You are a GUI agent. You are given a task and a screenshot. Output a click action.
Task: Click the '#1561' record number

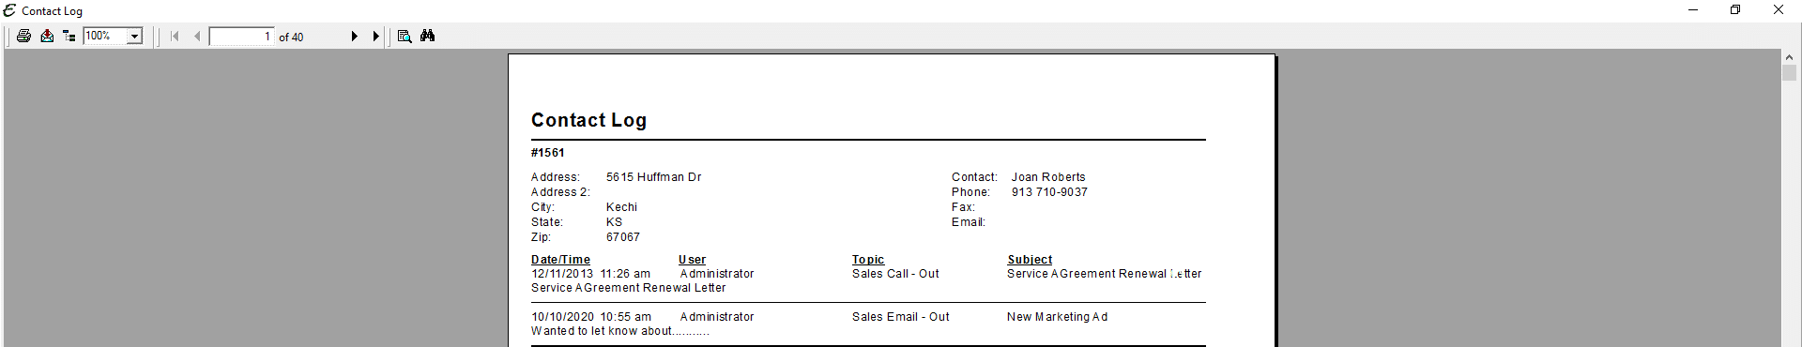point(548,153)
